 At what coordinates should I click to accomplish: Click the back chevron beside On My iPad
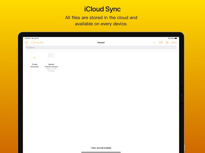pos(32,43)
